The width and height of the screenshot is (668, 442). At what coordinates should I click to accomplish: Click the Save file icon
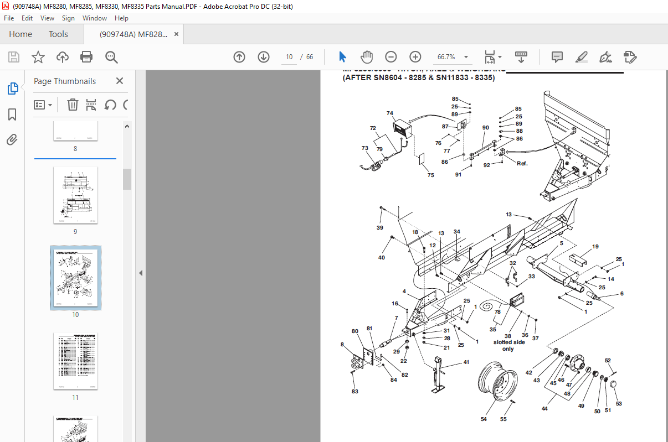tap(14, 57)
